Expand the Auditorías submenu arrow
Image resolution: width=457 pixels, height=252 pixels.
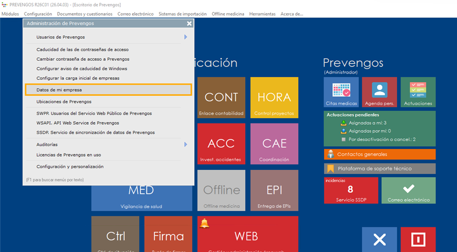coord(186,144)
